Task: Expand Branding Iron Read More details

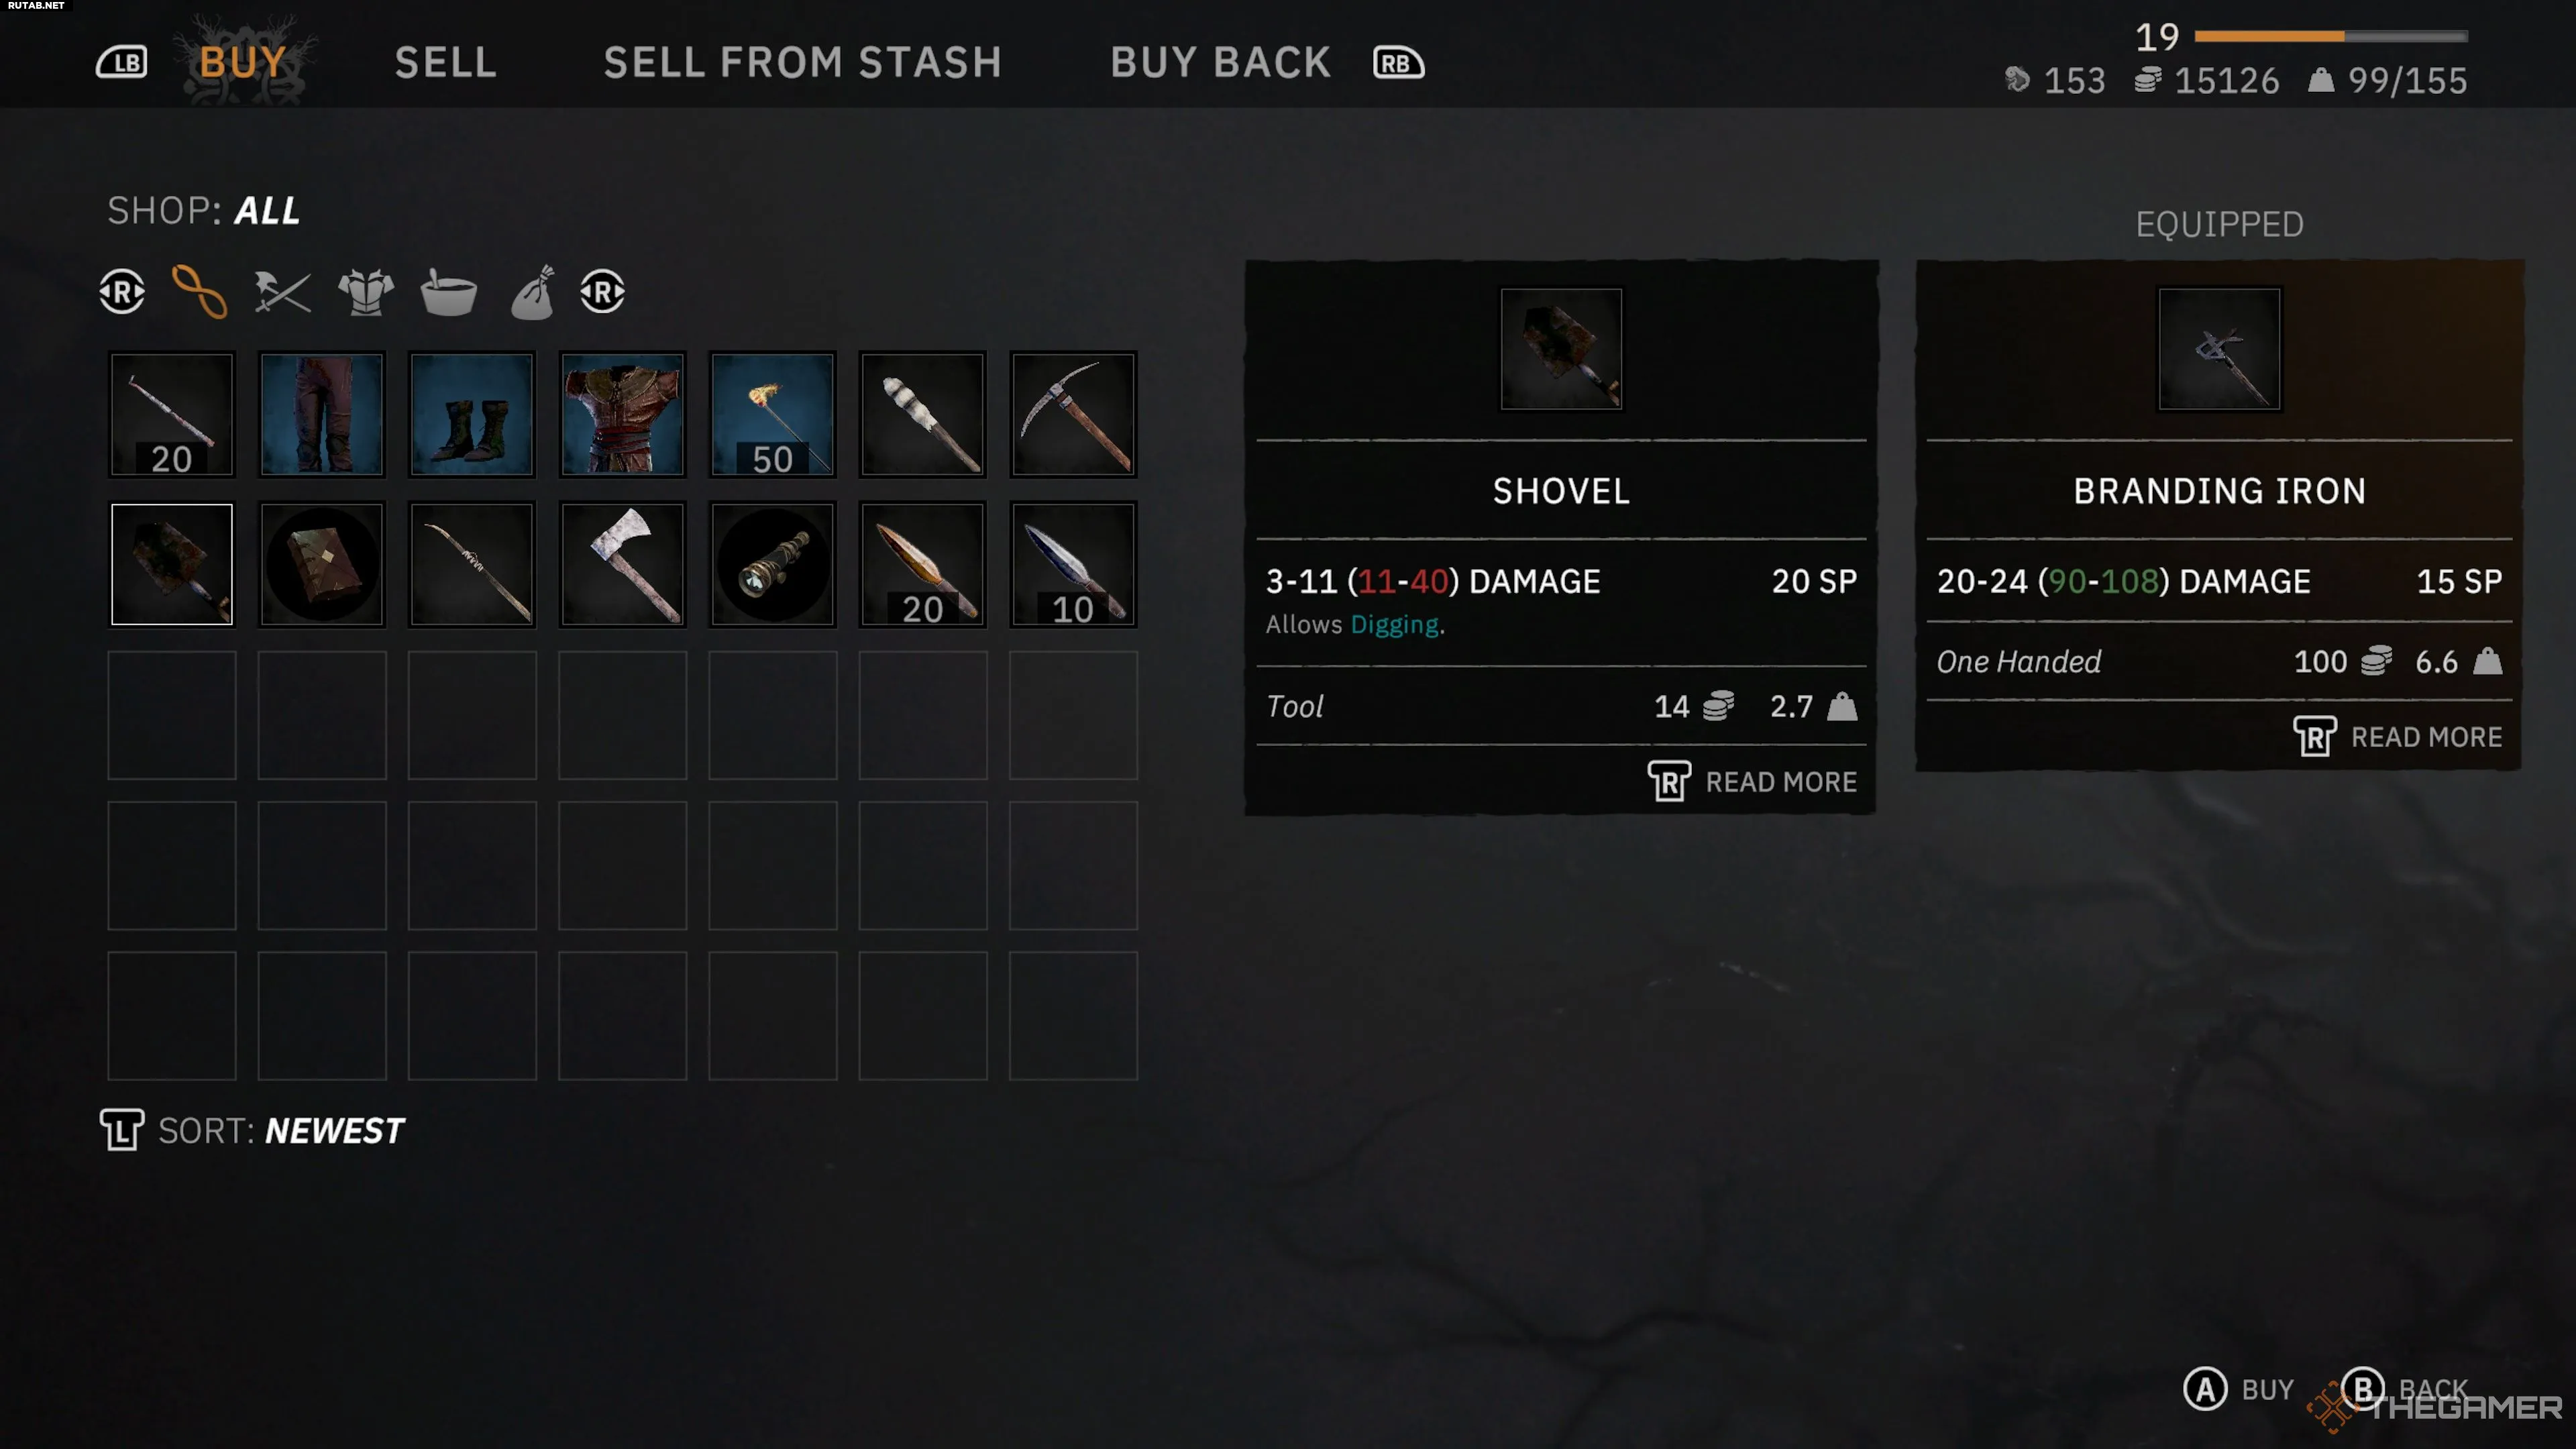Action: click(2397, 737)
